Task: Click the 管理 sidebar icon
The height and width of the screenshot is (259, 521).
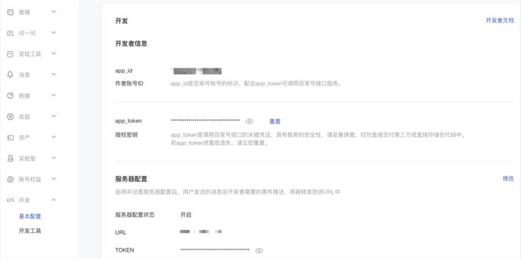Action: click(10, 12)
